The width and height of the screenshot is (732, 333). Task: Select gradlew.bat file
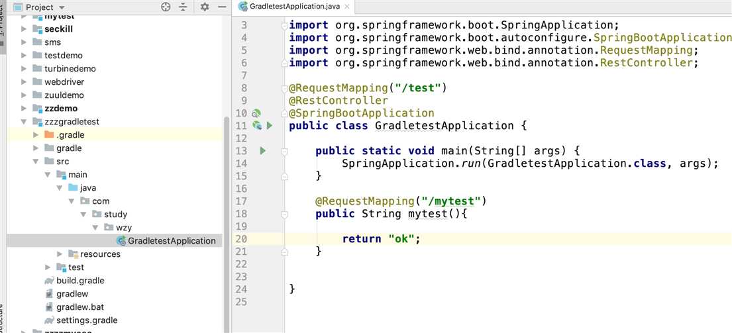tap(80, 307)
